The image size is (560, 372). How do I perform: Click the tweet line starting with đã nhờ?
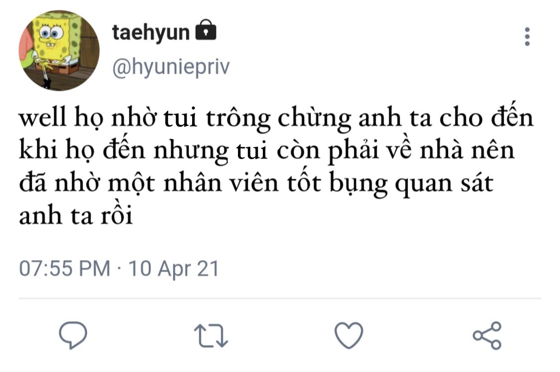256,184
